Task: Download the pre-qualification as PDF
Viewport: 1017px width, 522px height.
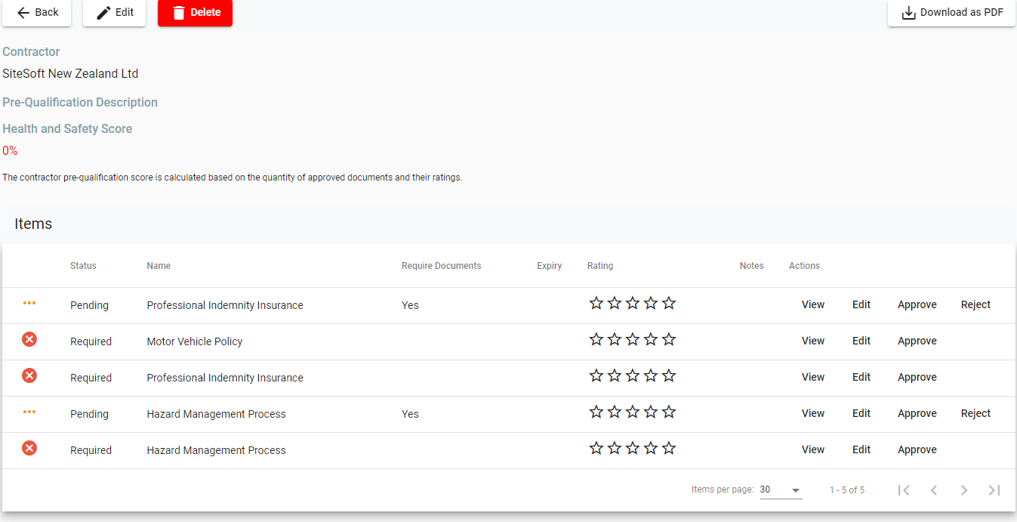Action: point(951,12)
